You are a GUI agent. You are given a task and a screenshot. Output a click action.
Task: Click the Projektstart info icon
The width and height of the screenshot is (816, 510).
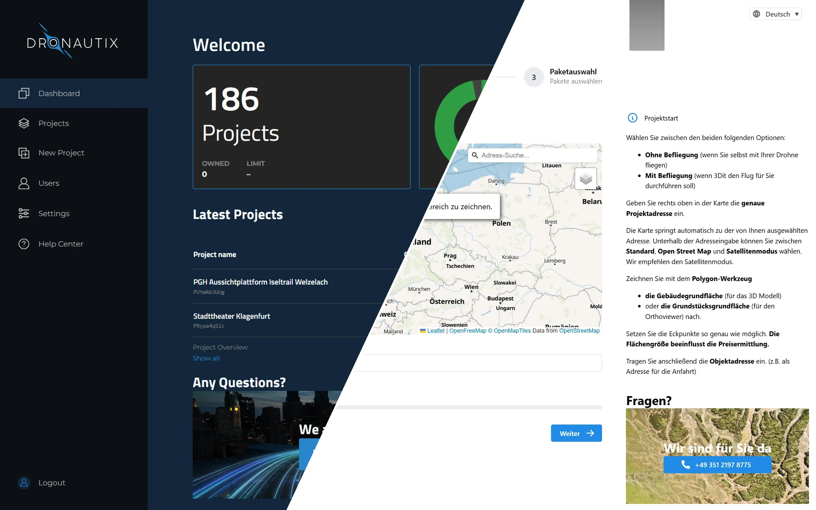pos(632,118)
